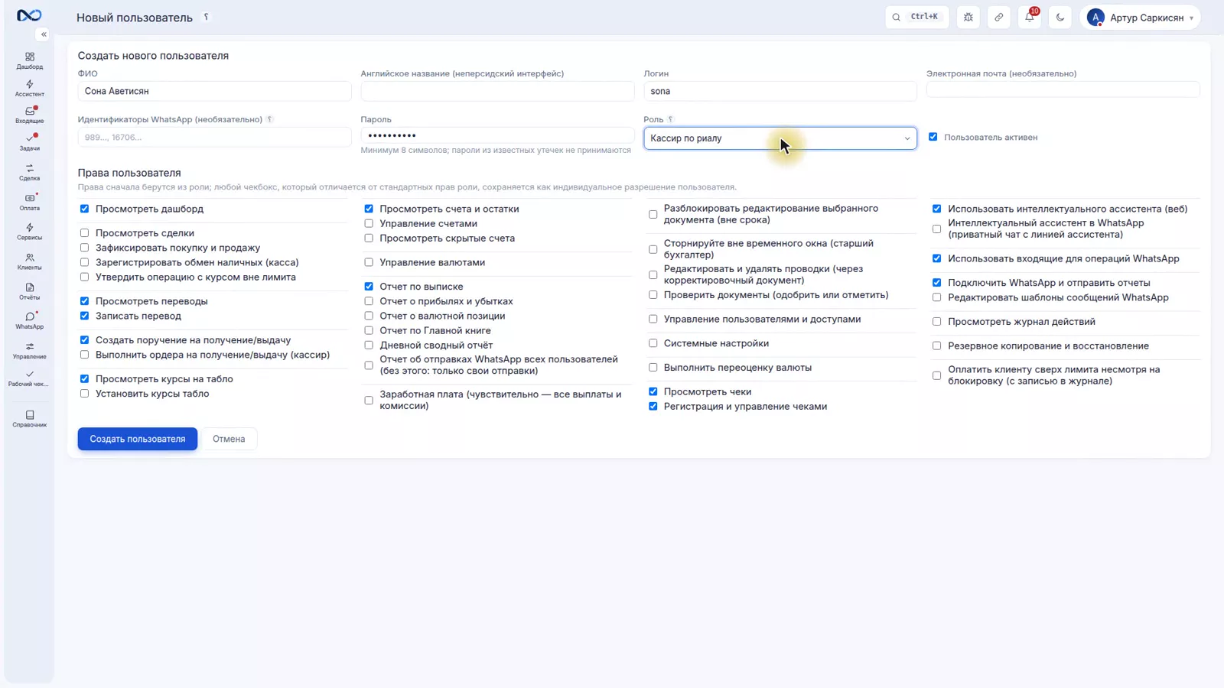This screenshot has width=1224, height=688.
Task: Open the Задачи sidebar icon
Action: (x=29, y=142)
